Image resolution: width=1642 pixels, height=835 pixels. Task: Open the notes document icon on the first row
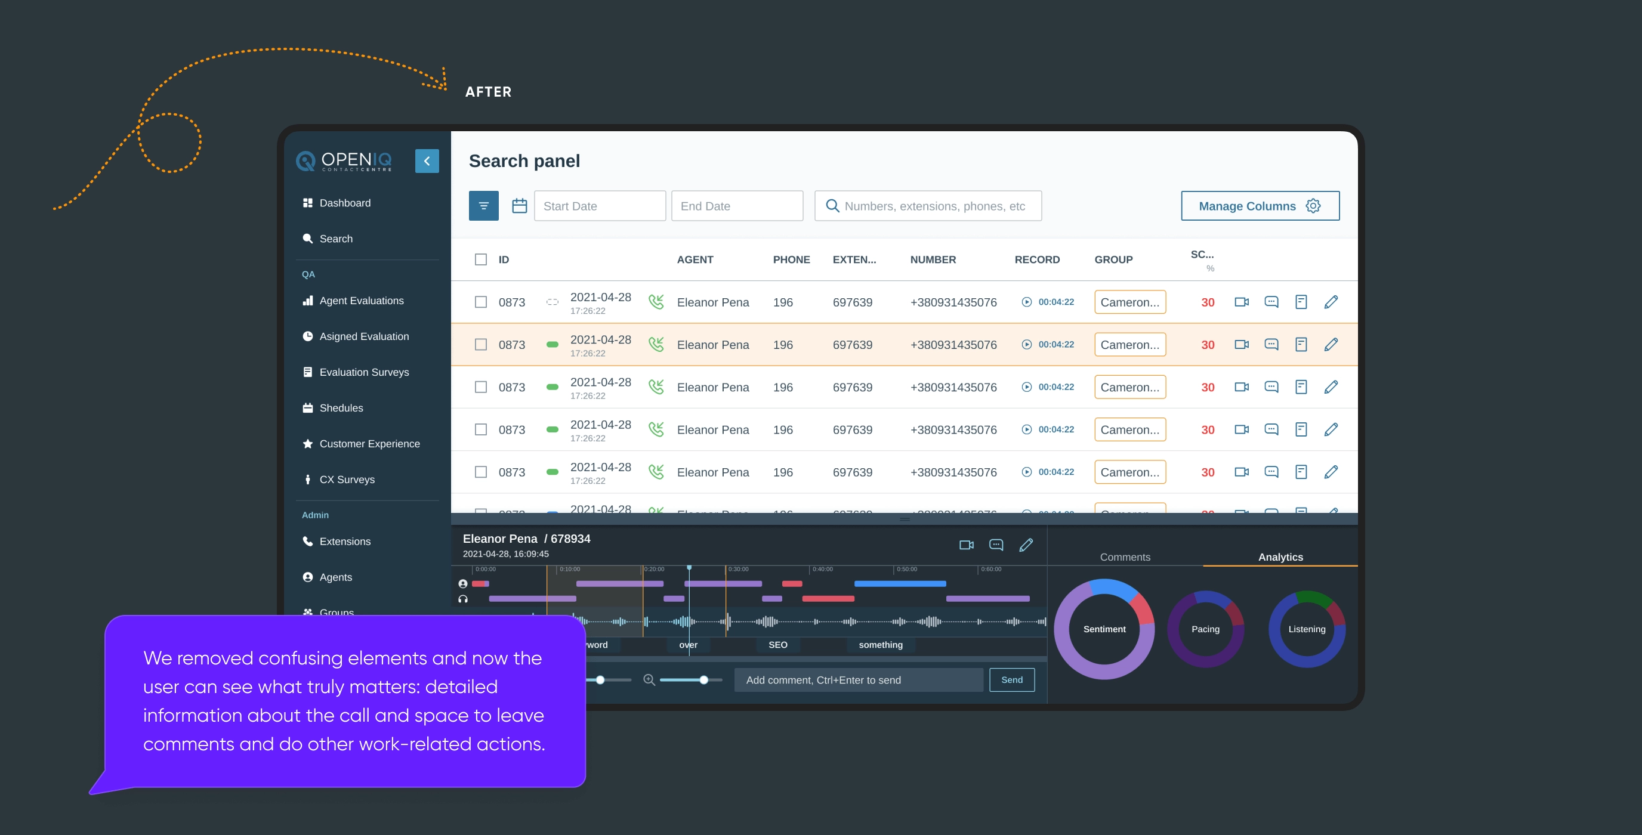(x=1302, y=301)
